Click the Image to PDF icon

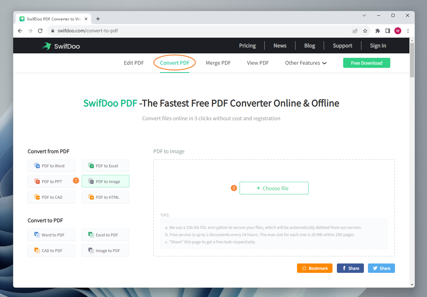91,250
